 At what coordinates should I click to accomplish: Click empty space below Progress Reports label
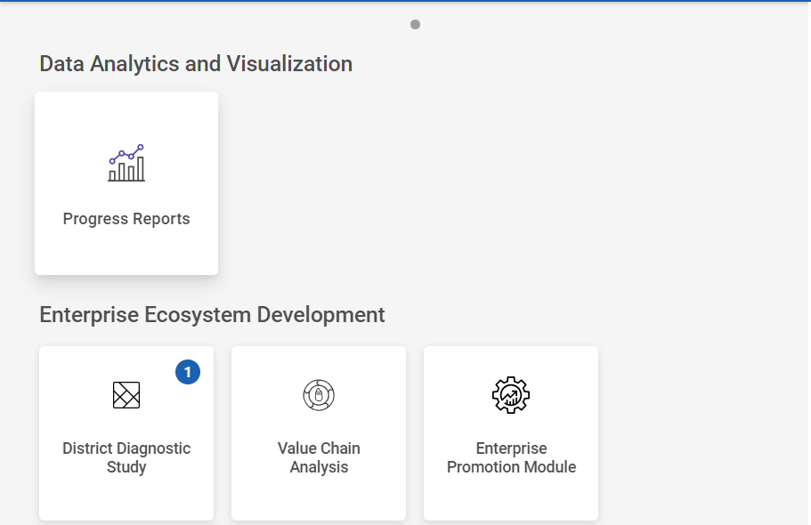(x=126, y=253)
